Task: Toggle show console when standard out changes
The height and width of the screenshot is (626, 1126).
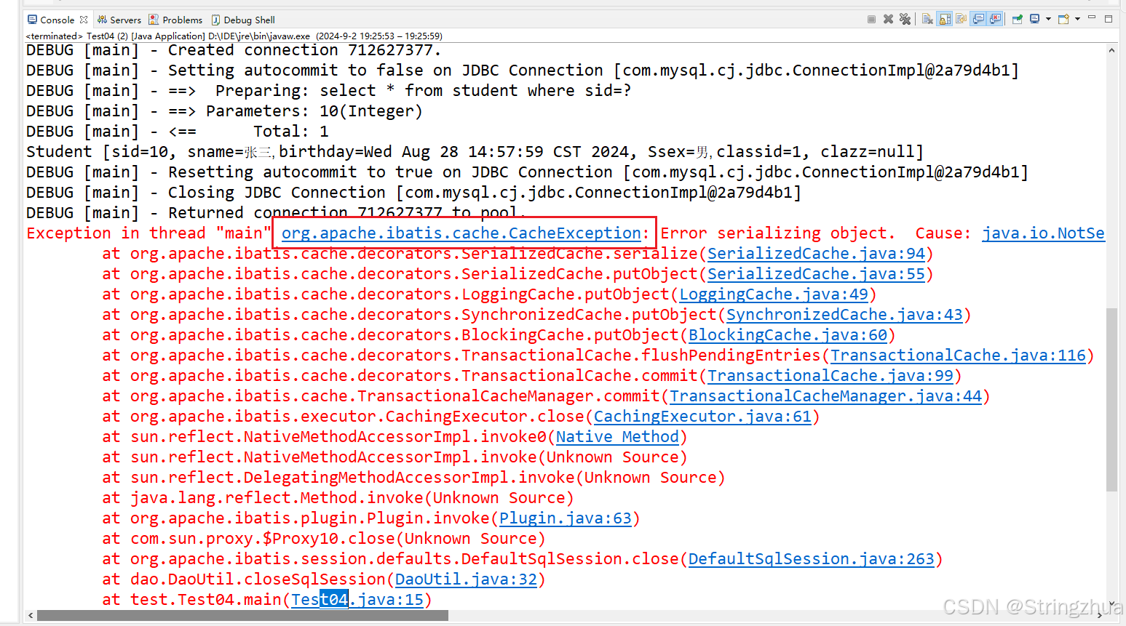Action: click(979, 20)
